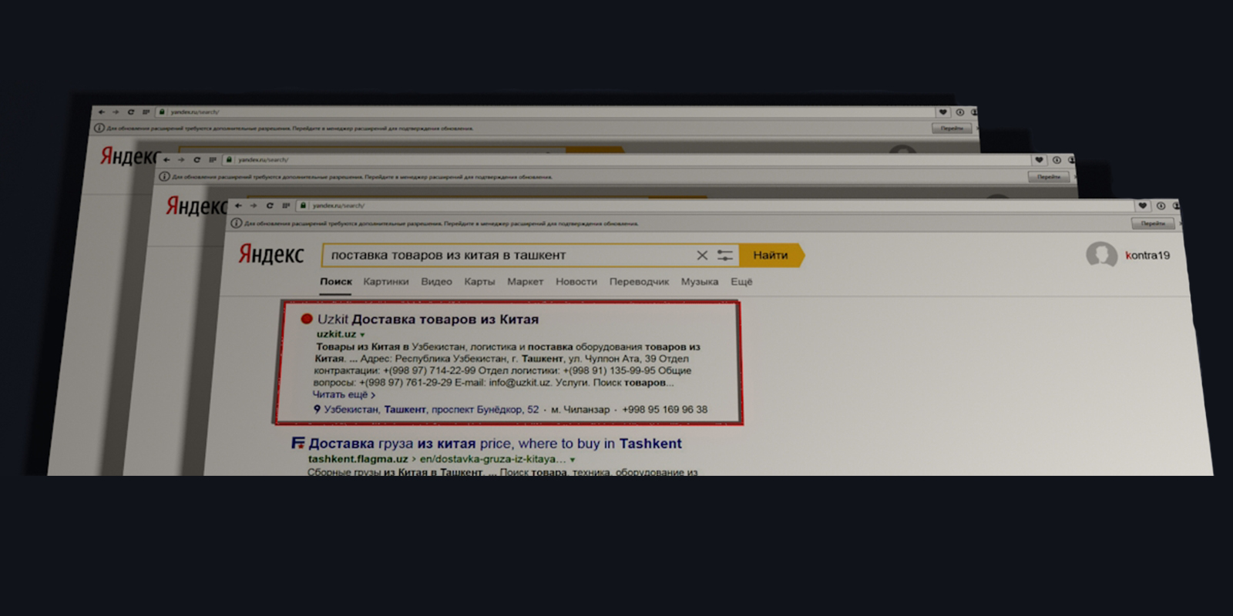
Task: Go back in the front browser window
Action: click(239, 206)
